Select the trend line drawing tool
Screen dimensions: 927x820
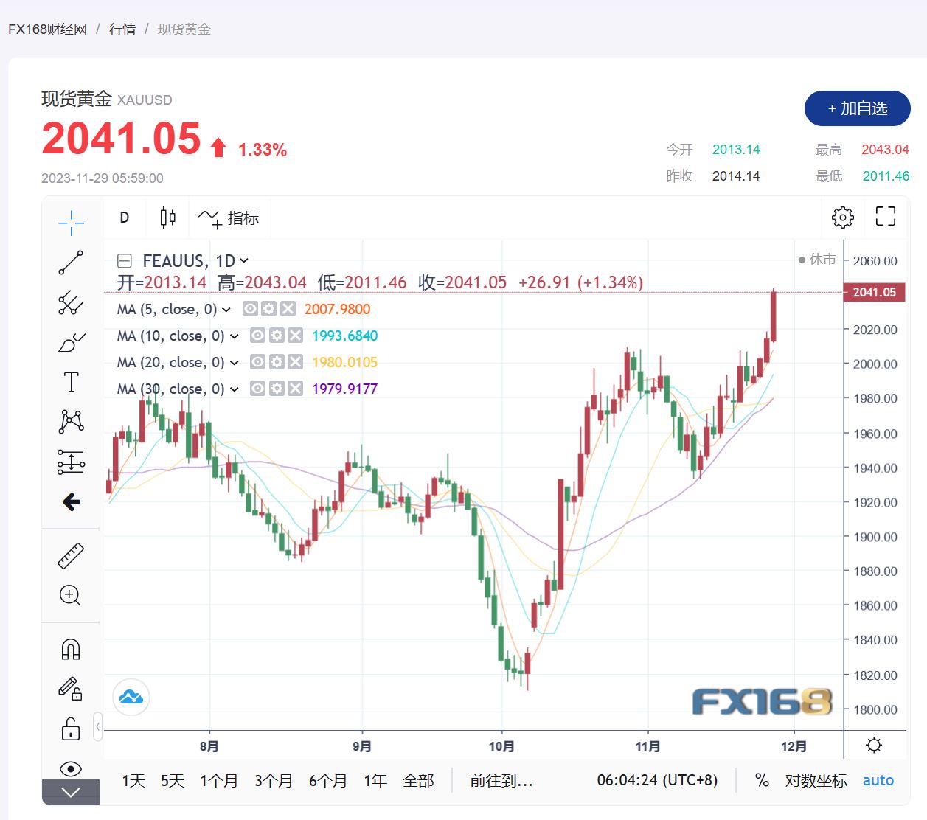pos(71,263)
